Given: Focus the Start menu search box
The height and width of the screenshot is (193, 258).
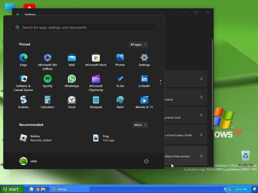Looking at the screenshot, I should pos(84,27).
